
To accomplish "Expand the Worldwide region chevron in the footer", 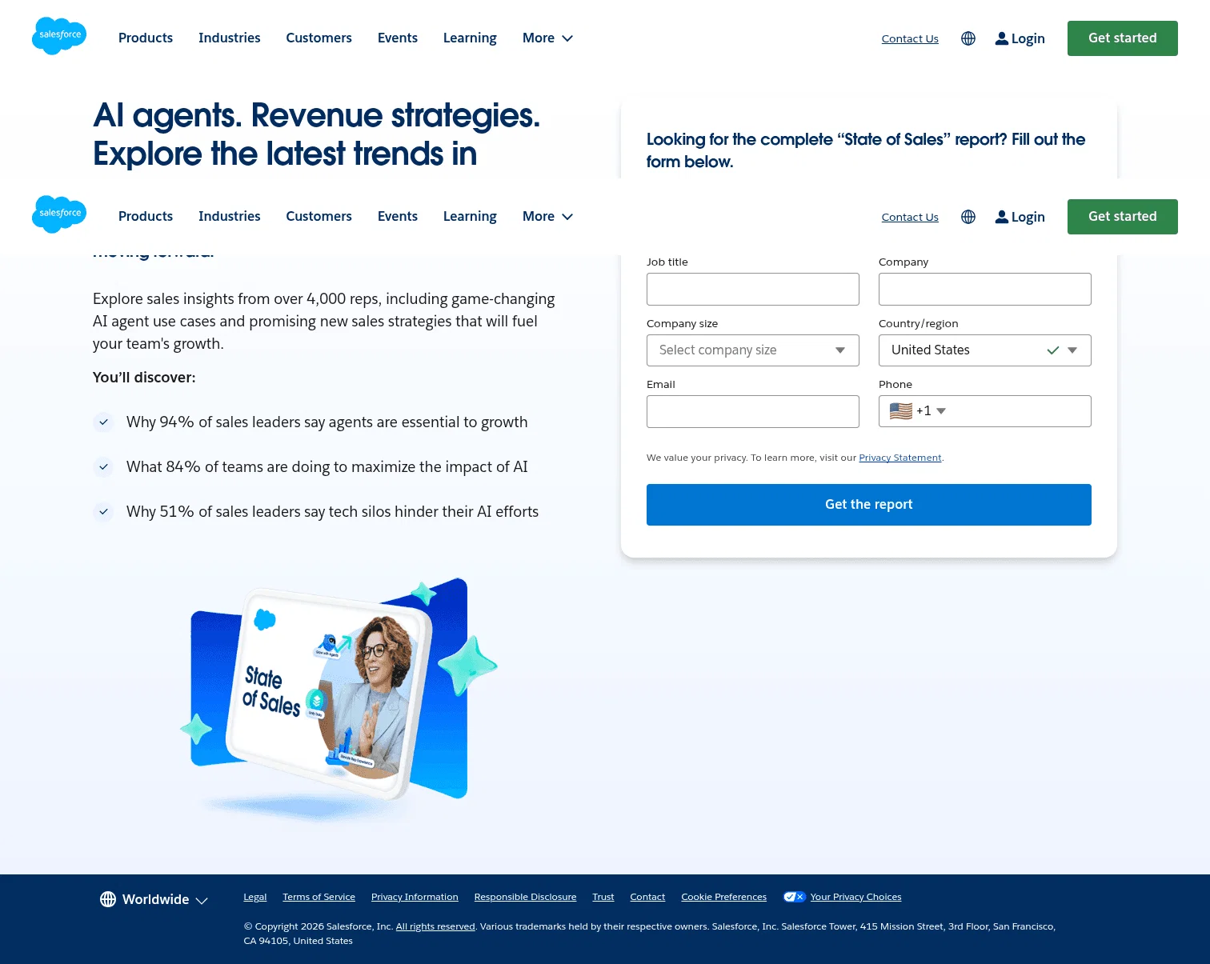I will [x=202, y=901].
